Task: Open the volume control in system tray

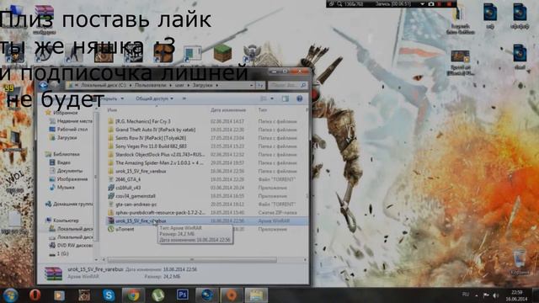Action: [495, 295]
